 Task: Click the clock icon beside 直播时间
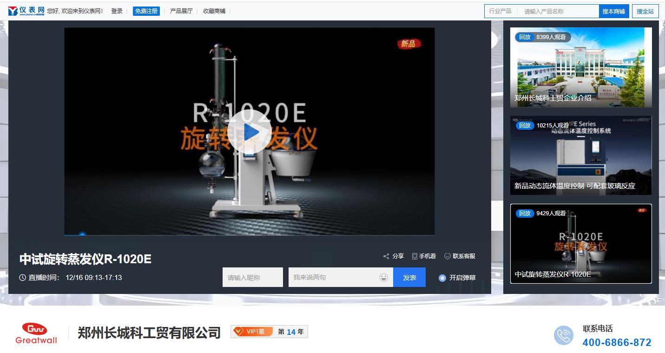pos(22,278)
